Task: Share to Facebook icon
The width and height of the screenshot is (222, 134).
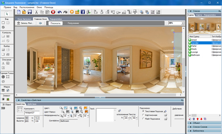Action: (83, 12)
